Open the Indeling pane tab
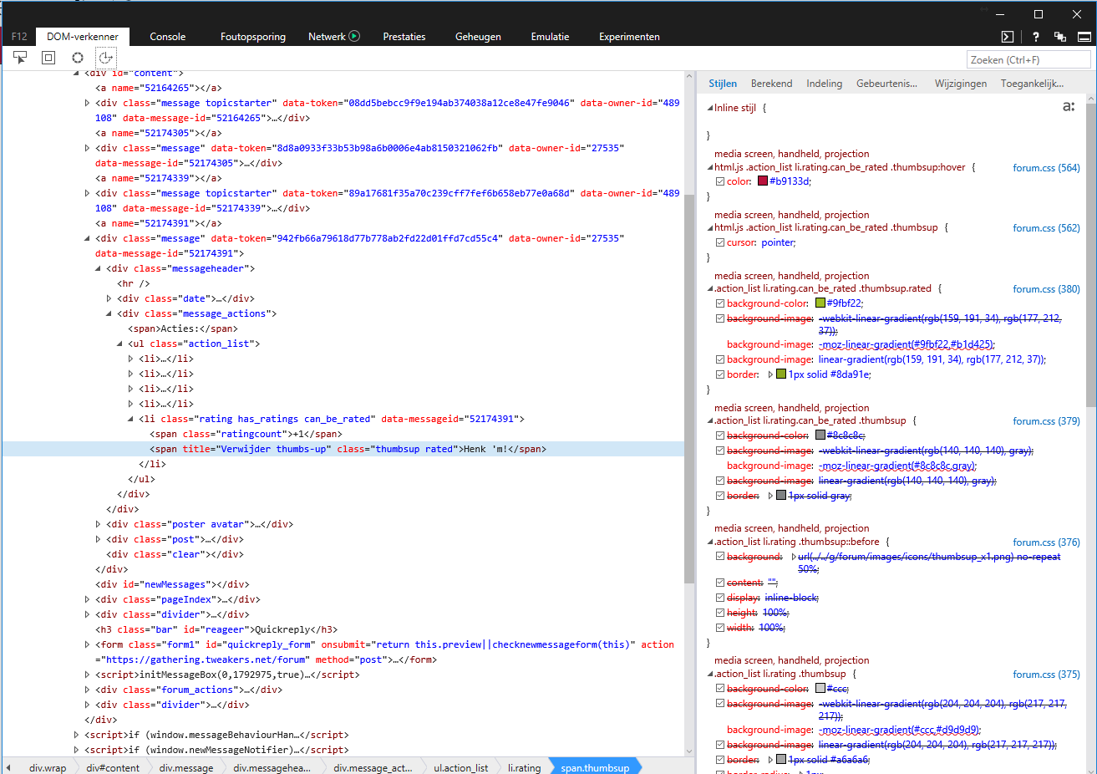Screen dimensions: 1097x774 point(825,84)
